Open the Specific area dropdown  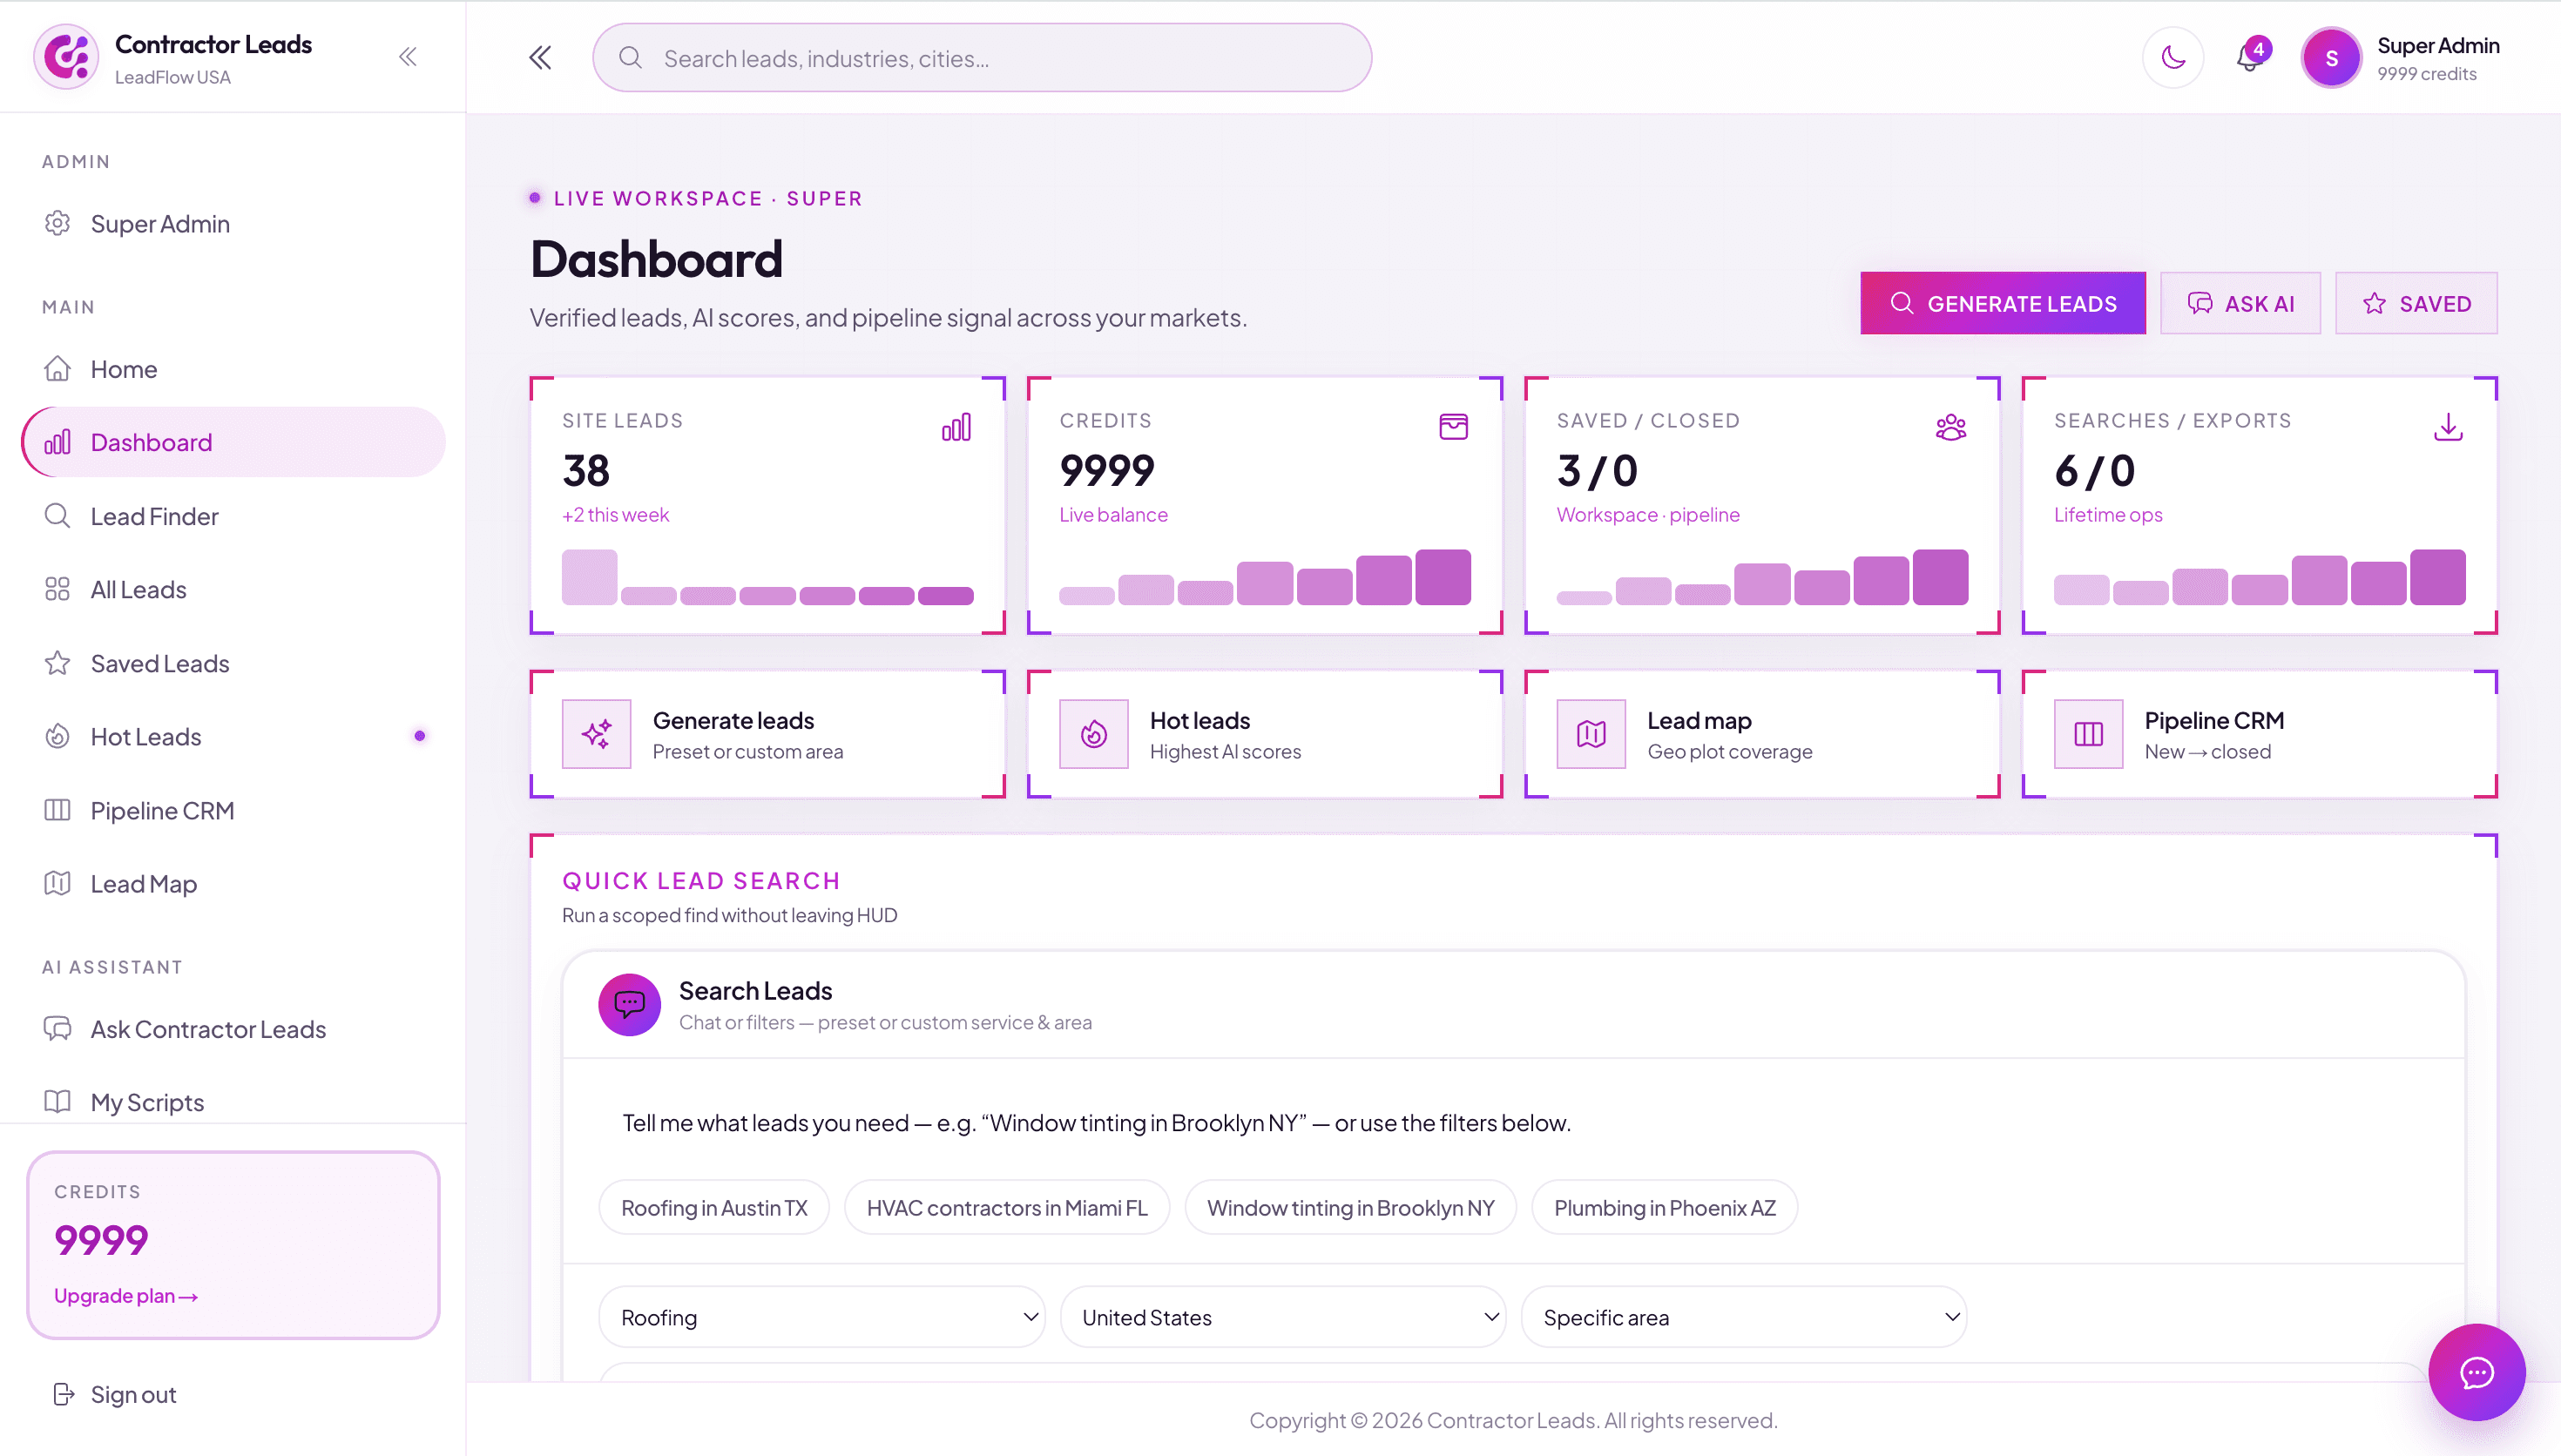tap(1744, 1317)
